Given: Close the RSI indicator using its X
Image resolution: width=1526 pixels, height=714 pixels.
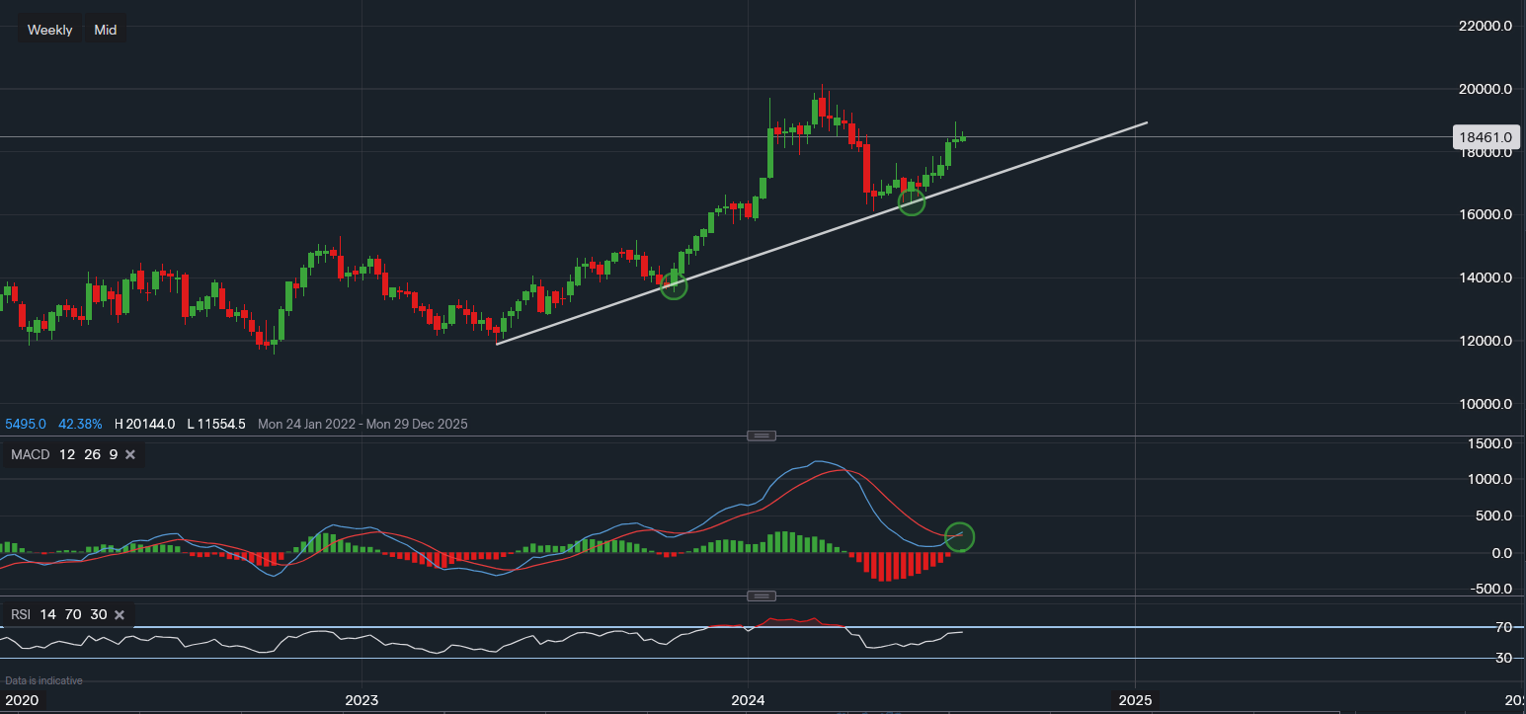Looking at the screenshot, I should click(x=120, y=614).
